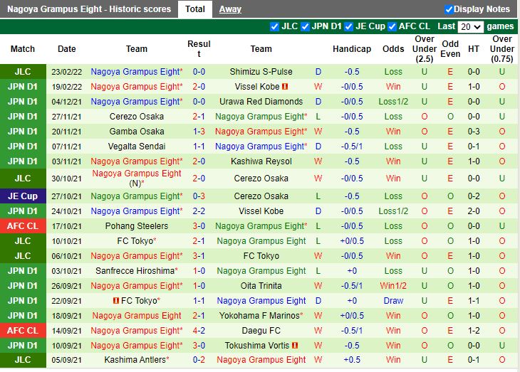Viewport: 520px width, 372px height.
Task: Click the Match column header
Action: pyautogui.click(x=23, y=49)
